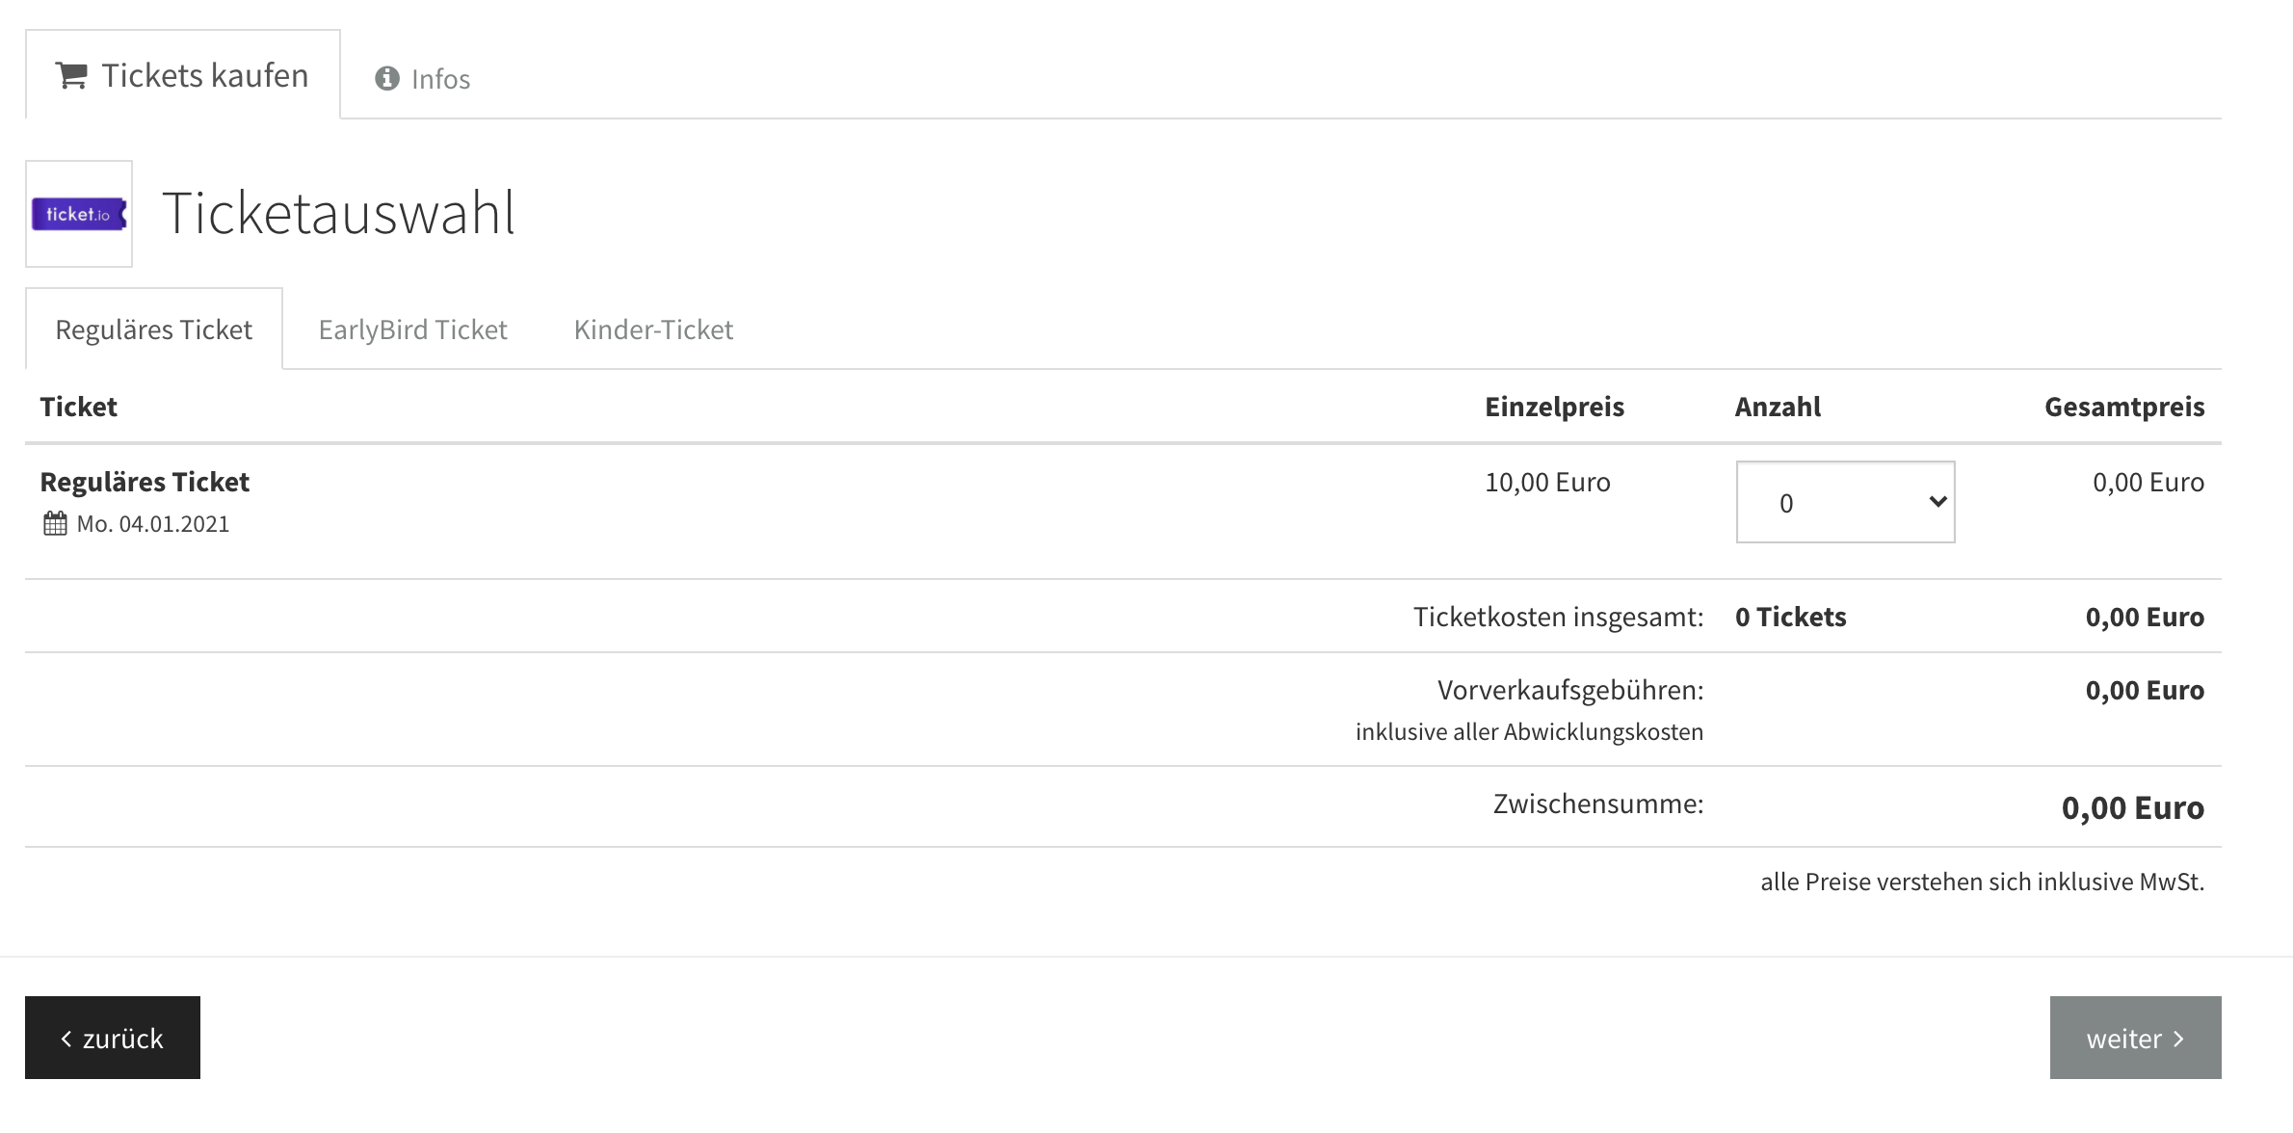The image size is (2293, 1133).
Task: Open the Anzahl quantity dropdown
Action: click(x=1845, y=502)
